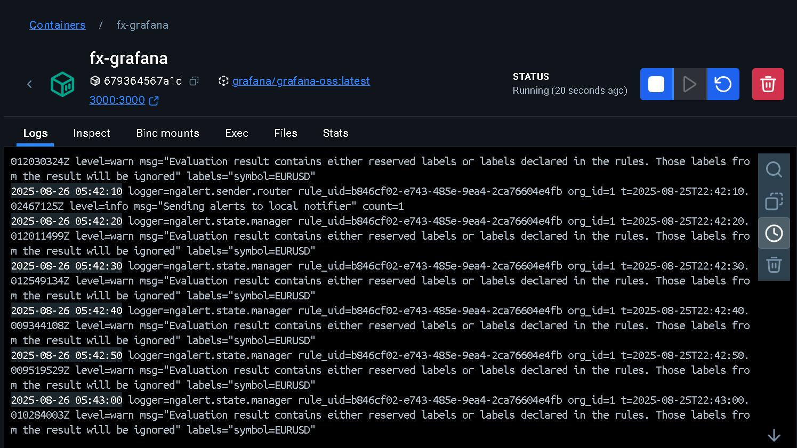
Task: Click logger=ngalert.sender.router text in logs
Action: click(210, 191)
